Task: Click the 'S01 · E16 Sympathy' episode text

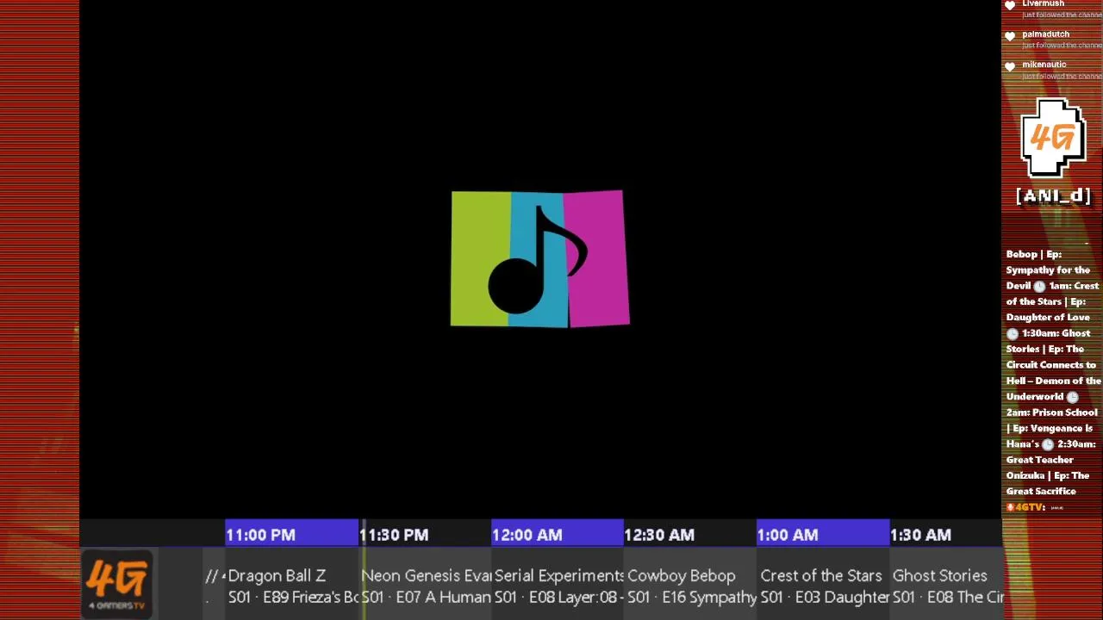Action: [692, 598]
